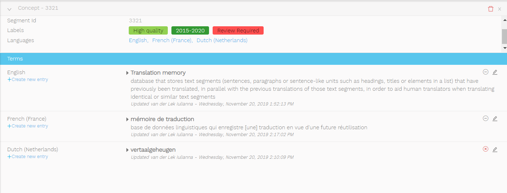Viewport: 507px width, 193px height.
Task: Open the English language link
Action: tap(138, 40)
